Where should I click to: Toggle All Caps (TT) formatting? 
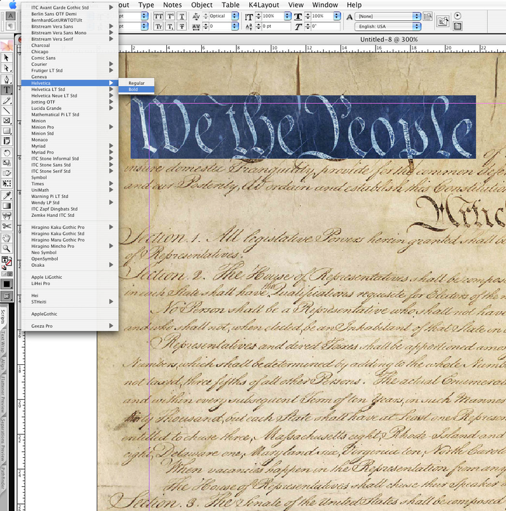point(159,16)
